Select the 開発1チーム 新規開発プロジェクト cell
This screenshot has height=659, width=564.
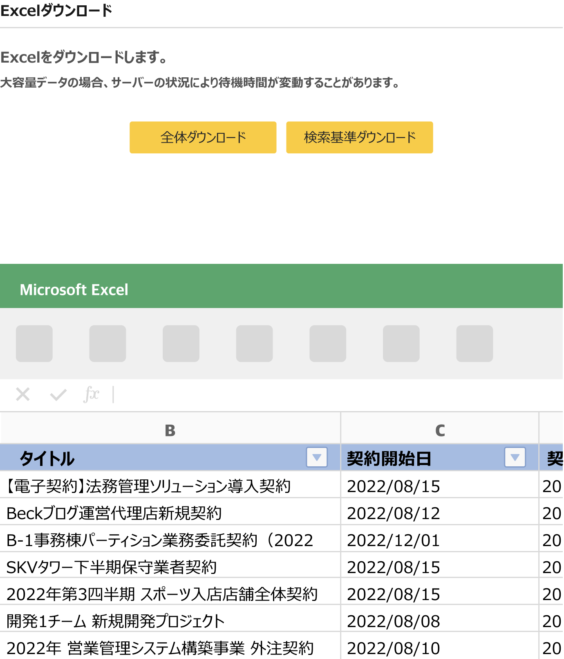coord(170,621)
